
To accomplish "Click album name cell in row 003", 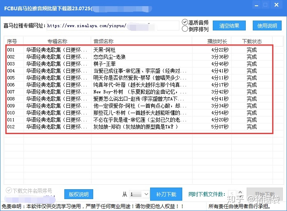I will 56,64.
